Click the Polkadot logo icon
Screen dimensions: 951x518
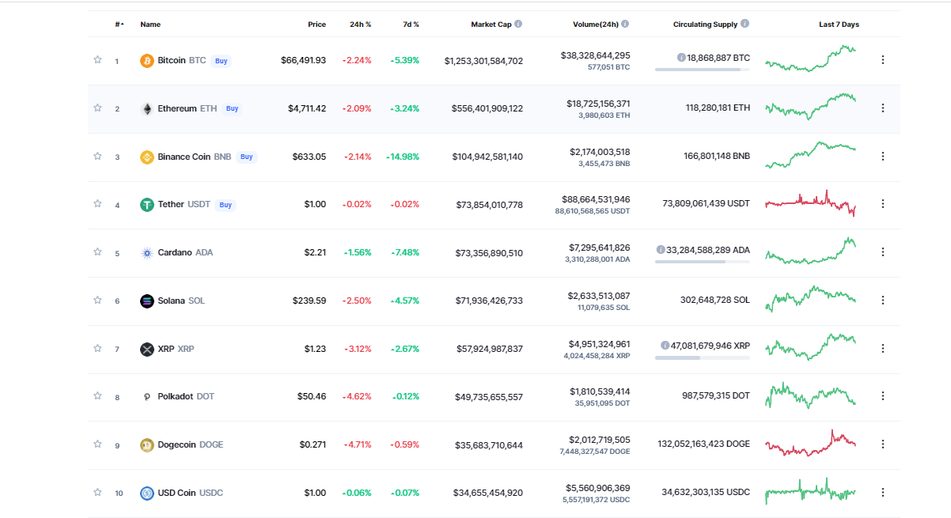(x=146, y=397)
